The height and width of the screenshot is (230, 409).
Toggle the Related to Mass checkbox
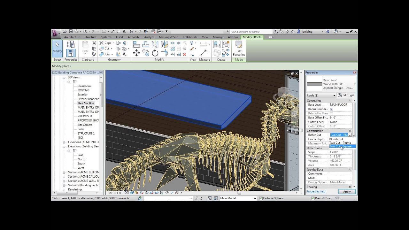point(331,113)
